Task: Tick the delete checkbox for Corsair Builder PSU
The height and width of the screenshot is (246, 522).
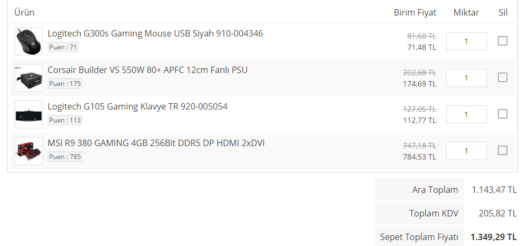Action: pyautogui.click(x=503, y=77)
